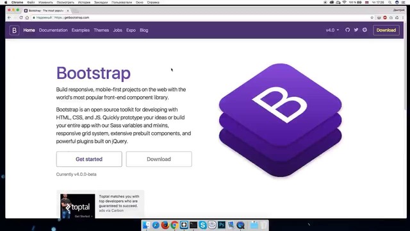Viewport: 410px width, 231px height.
Task: Click the 'ads via Carbon' link
Action: pyautogui.click(x=111, y=210)
